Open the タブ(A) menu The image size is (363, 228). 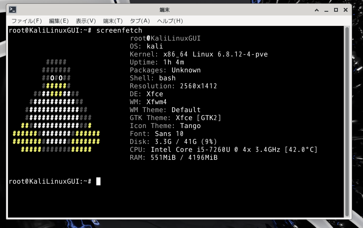(140, 21)
